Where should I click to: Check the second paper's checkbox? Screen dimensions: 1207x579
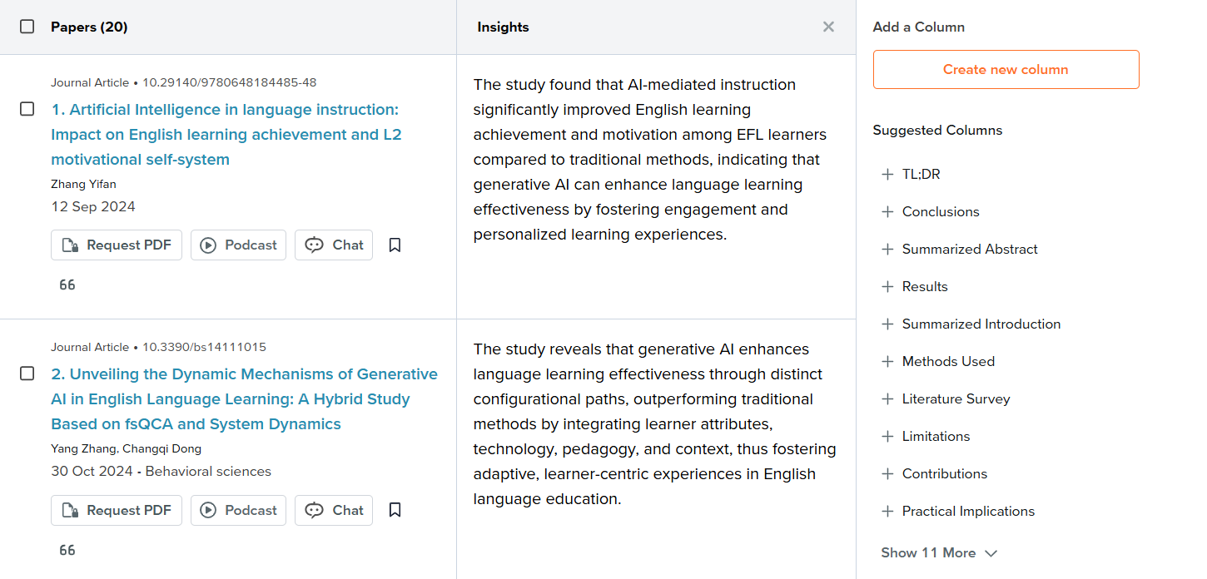click(27, 374)
